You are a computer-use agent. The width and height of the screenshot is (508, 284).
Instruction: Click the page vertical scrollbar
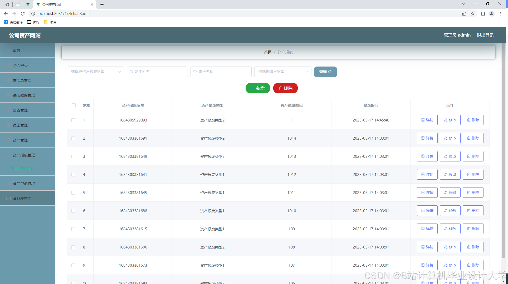504,150
